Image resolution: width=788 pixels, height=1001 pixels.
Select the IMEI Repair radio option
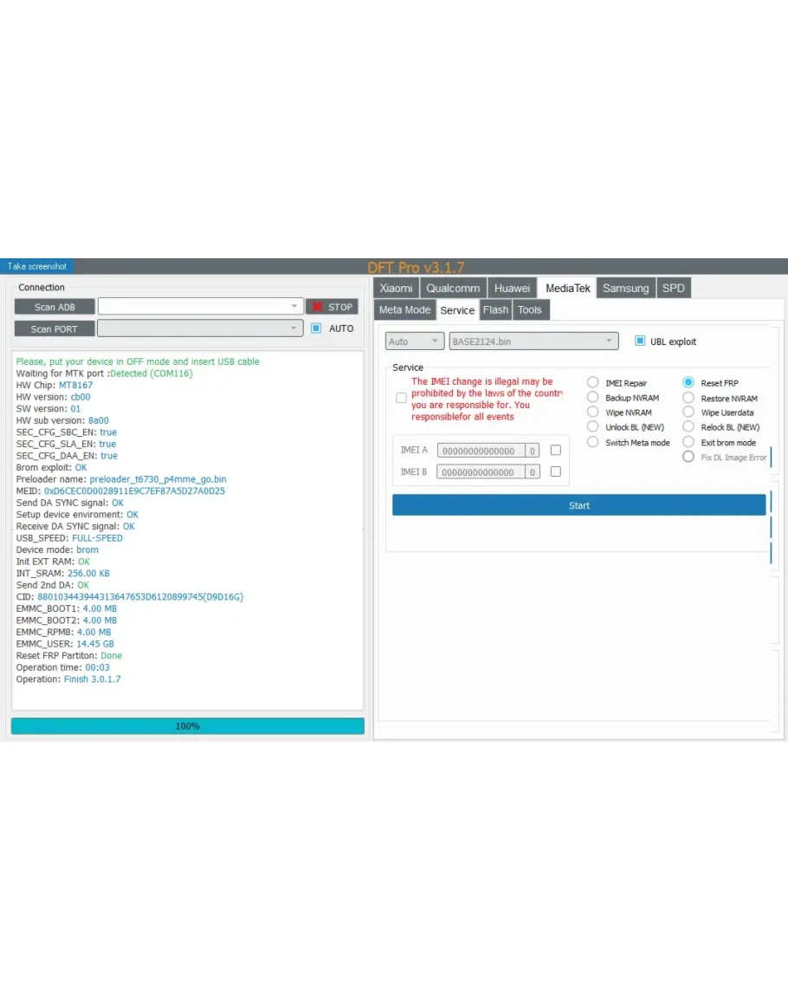point(593,383)
